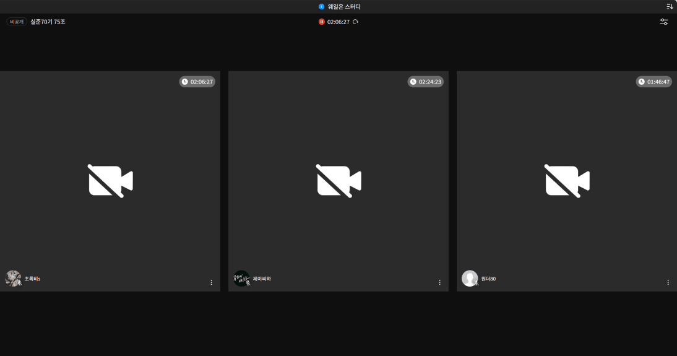Open 초록비s profile avatar
Viewport: 677px width, 356px height.
click(13, 279)
